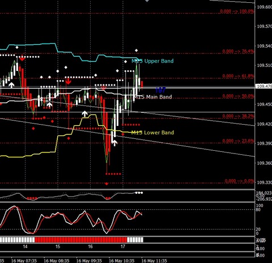Click the stochastic 100 level label
Image resolution: width=272 pixels, height=263 pixels.
(x=260, y=206)
